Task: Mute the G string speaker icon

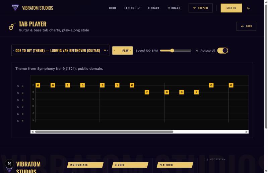Action: [x=23, y=100]
